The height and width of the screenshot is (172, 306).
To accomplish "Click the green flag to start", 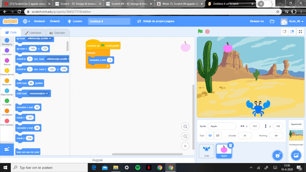I will coord(200,31).
